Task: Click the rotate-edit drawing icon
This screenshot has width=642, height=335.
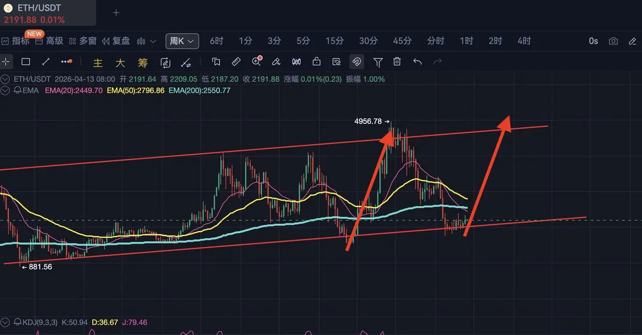Action: tap(165, 62)
